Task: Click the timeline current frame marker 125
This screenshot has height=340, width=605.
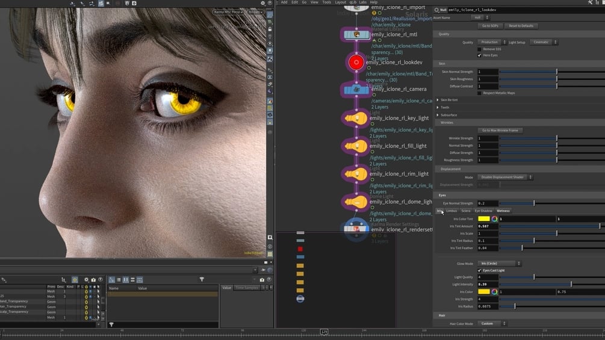Action: [324, 332]
